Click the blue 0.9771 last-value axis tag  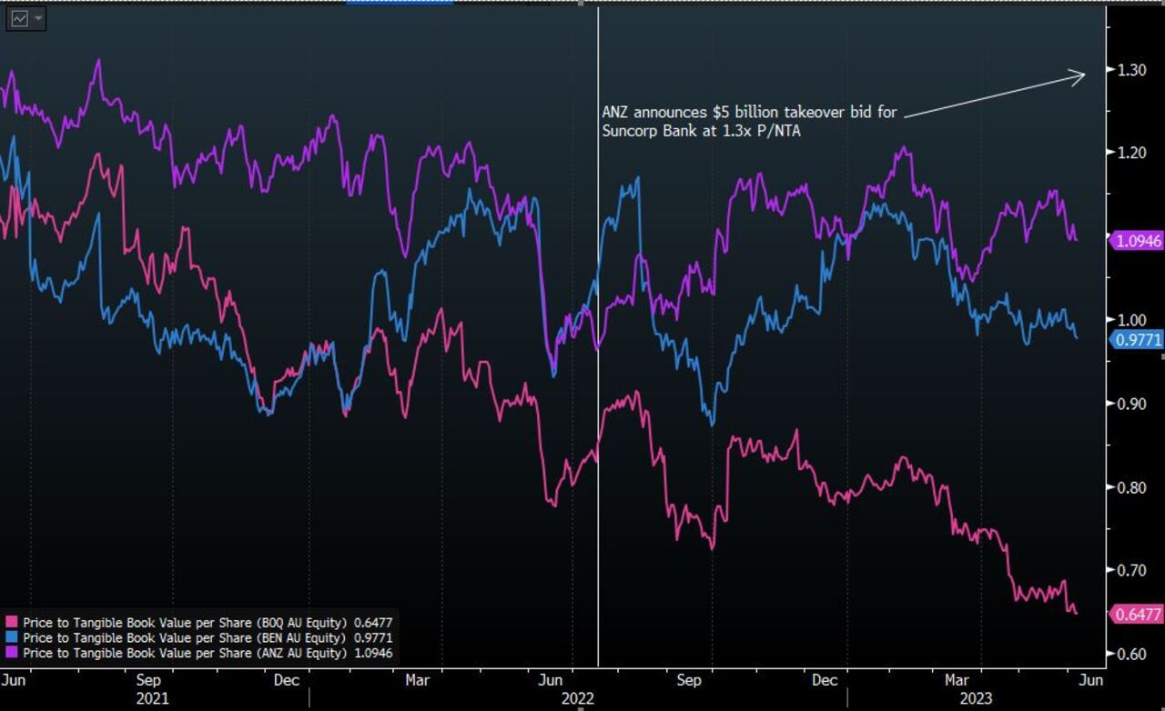click(x=1137, y=340)
